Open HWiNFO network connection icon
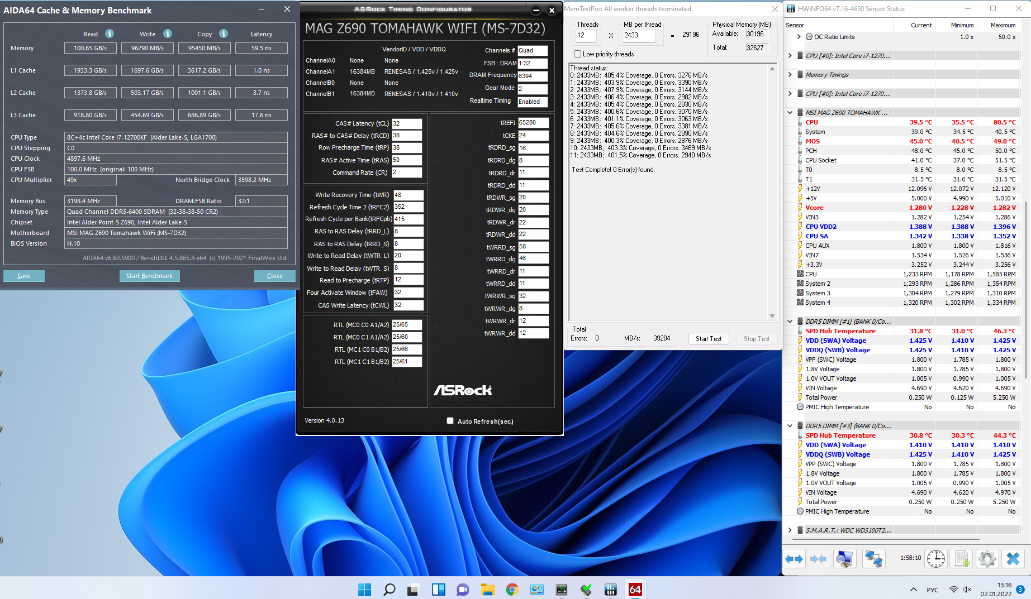1031x599 pixels. 873,558
